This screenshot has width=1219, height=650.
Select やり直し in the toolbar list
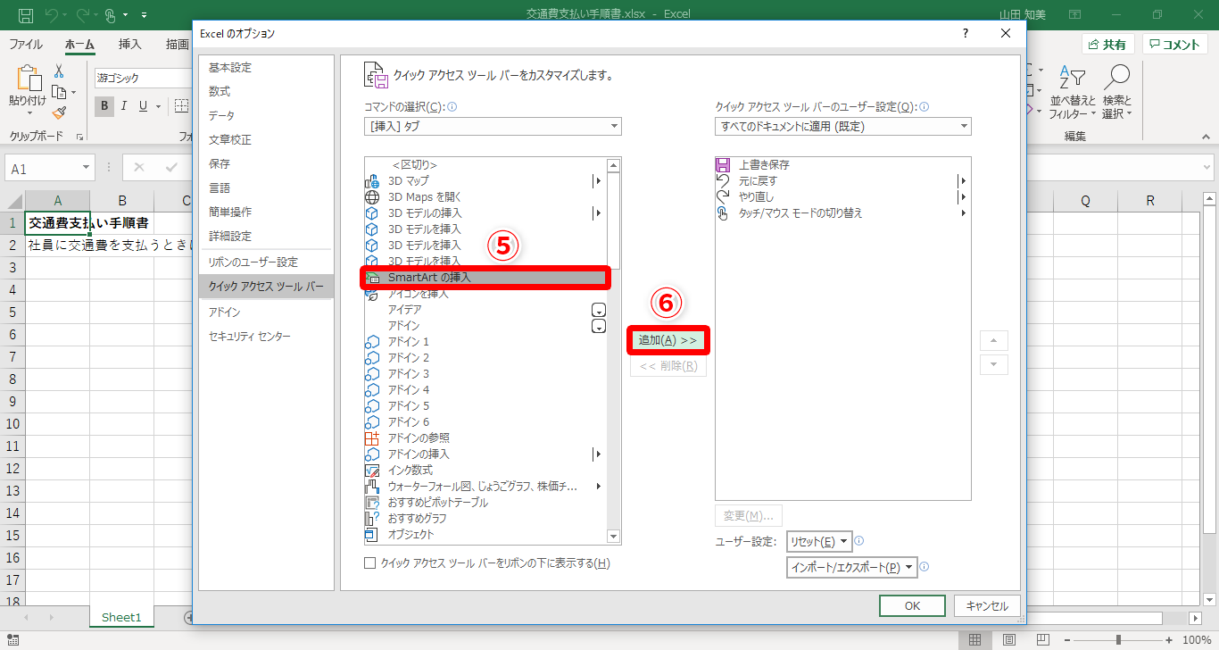click(x=842, y=197)
